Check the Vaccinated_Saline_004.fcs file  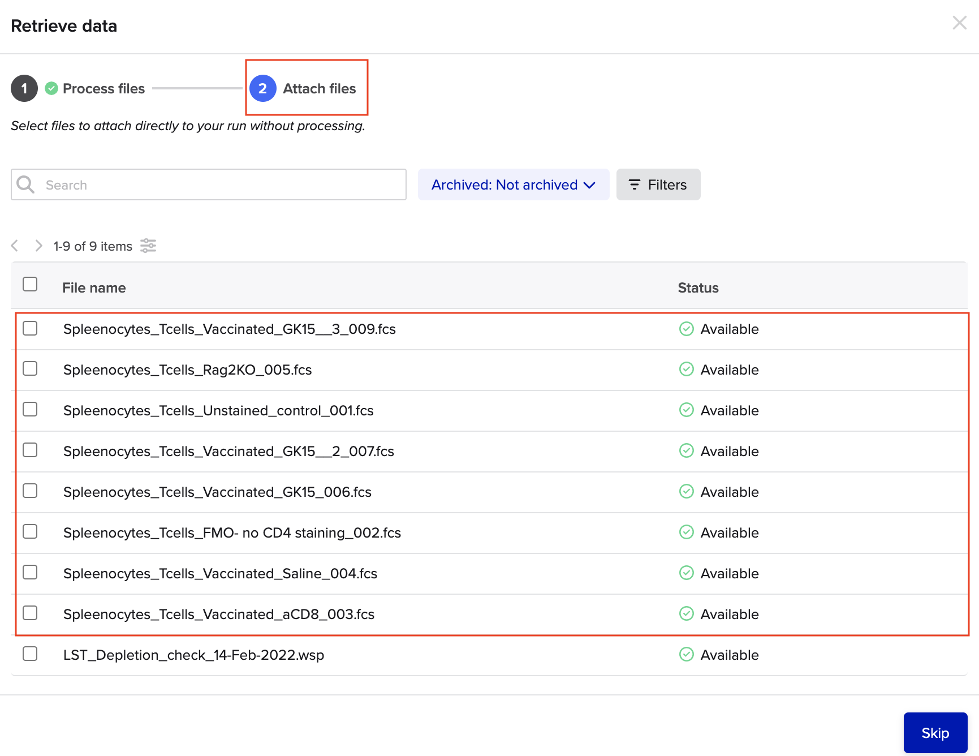pyautogui.click(x=30, y=572)
